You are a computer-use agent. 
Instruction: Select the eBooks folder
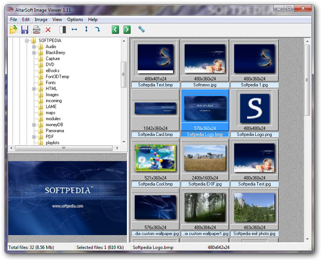pyautogui.click(x=53, y=71)
